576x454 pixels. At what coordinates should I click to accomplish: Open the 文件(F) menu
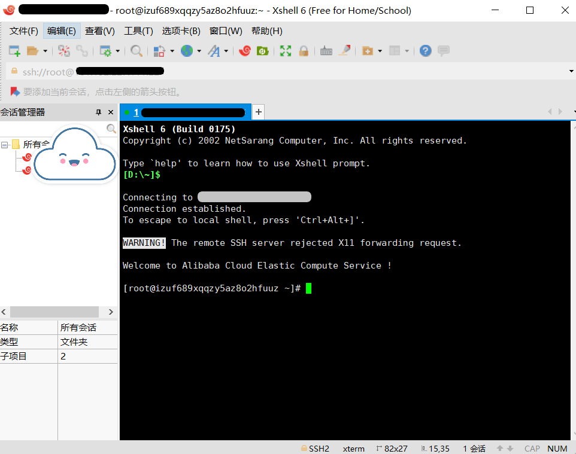24,31
